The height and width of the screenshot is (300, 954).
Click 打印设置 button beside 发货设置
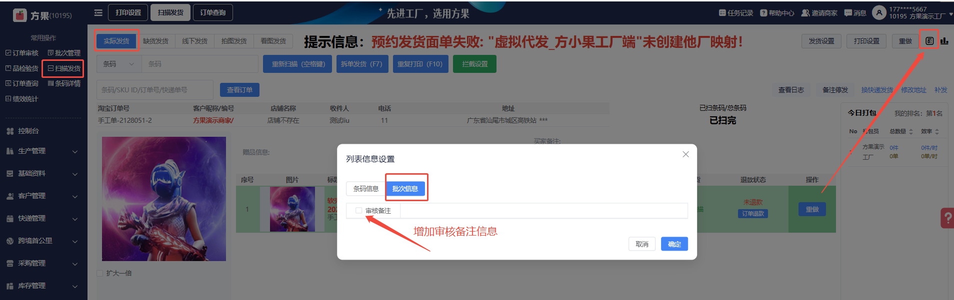click(866, 41)
